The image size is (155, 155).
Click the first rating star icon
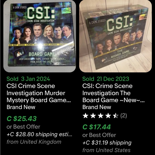pos(86,116)
